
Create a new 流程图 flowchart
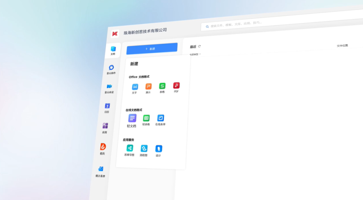pyautogui.click(x=144, y=148)
